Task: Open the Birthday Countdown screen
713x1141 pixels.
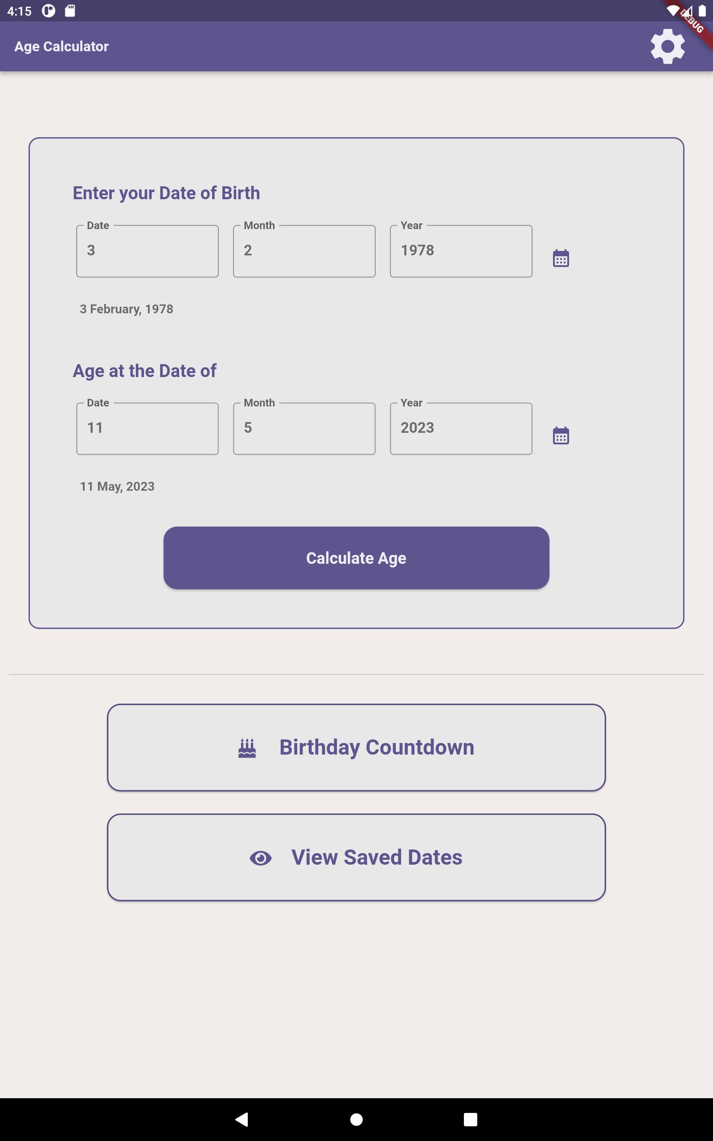Action: [356, 747]
